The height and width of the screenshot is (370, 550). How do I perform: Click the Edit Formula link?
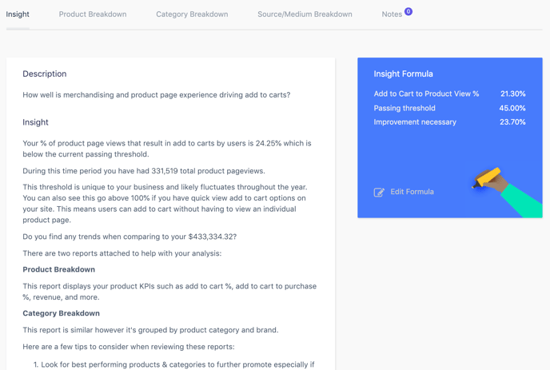412,192
